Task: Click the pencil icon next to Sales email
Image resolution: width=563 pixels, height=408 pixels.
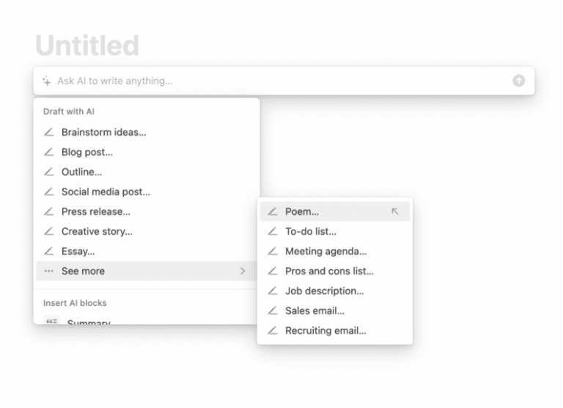Action: click(273, 310)
